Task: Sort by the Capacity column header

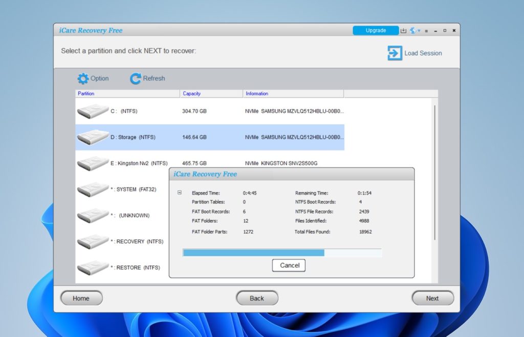Action: (x=191, y=93)
